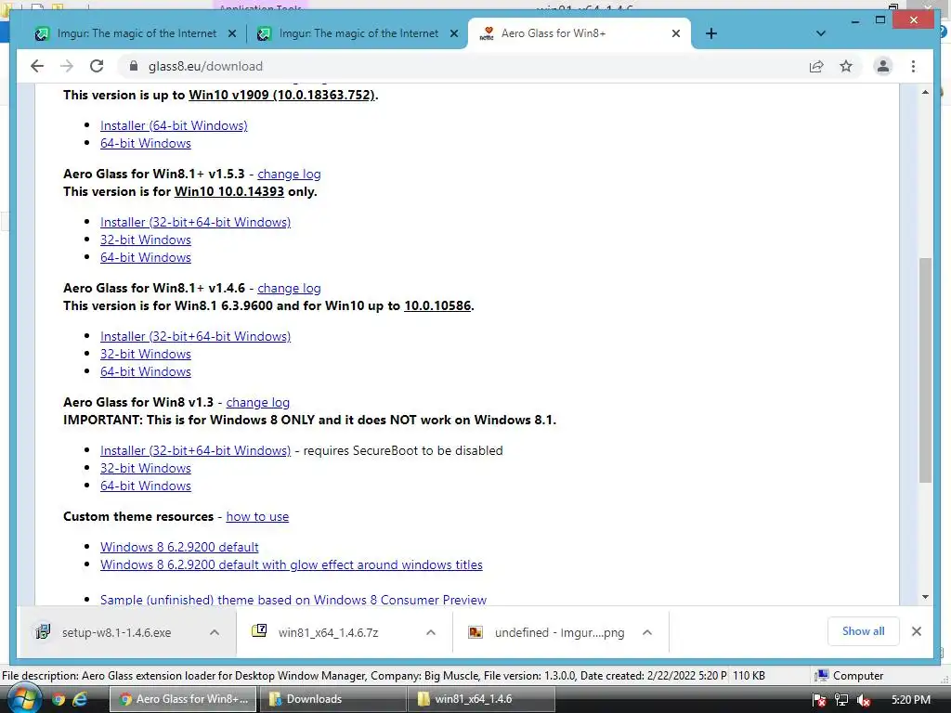This screenshot has height=713, width=951.
Task: Bookmark this page with the star
Action: (x=846, y=66)
